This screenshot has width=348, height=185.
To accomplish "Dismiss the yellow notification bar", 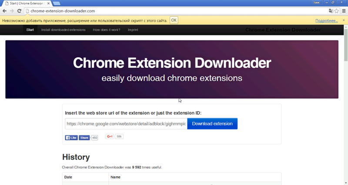I will pyautogui.click(x=344, y=20).
